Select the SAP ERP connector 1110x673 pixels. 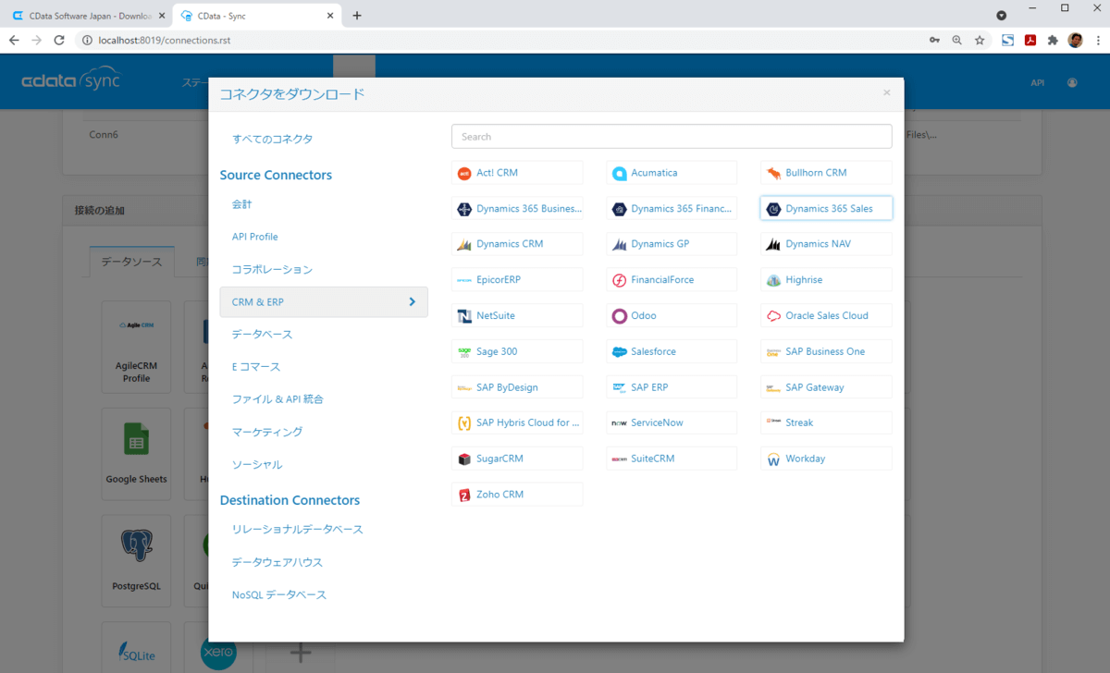672,387
